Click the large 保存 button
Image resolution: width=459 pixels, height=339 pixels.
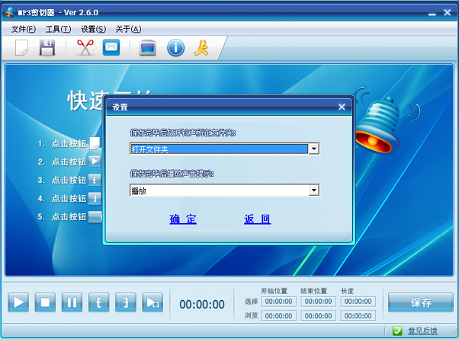pyautogui.click(x=421, y=302)
